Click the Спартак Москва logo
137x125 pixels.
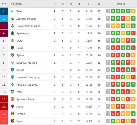click(12, 63)
